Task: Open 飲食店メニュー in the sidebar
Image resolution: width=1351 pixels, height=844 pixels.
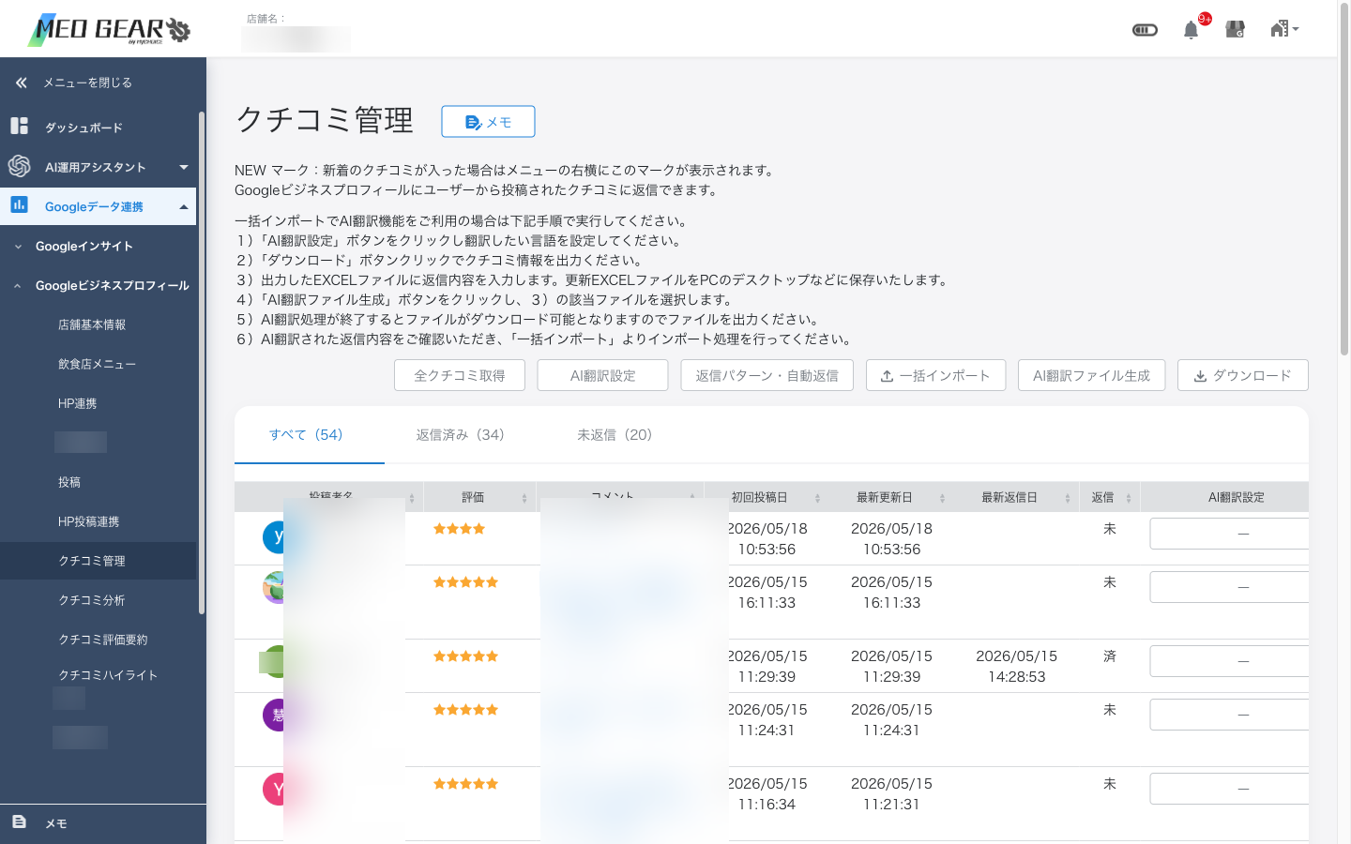Action: [97, 364]
